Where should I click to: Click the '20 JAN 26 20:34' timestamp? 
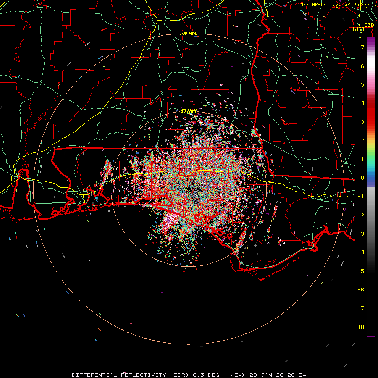pos(278,375)
